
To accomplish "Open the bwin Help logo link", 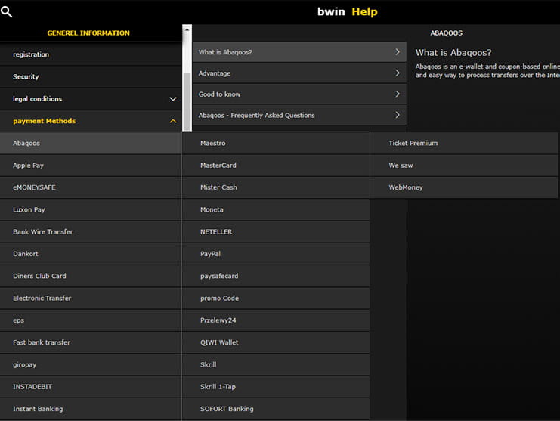I will tap(347, 12).
